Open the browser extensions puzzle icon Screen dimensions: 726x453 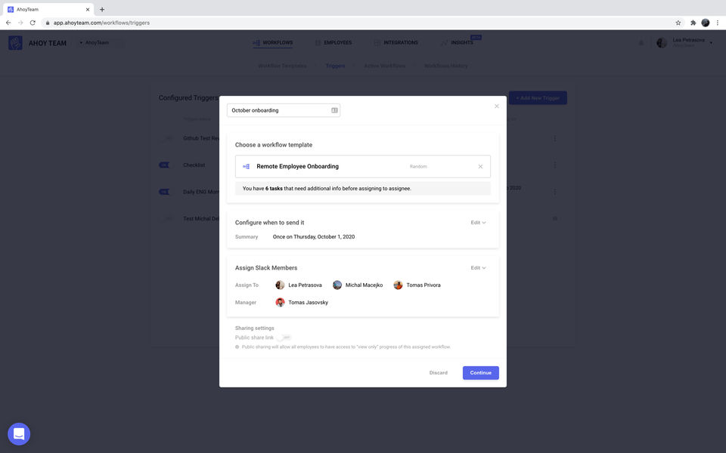coord(693,23)
